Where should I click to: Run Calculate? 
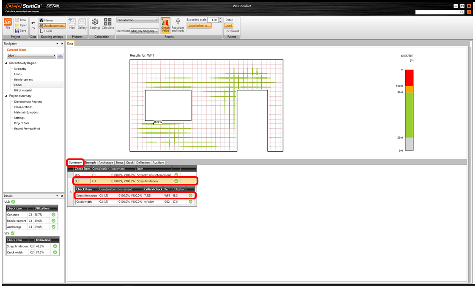click(x=107, y=24)
